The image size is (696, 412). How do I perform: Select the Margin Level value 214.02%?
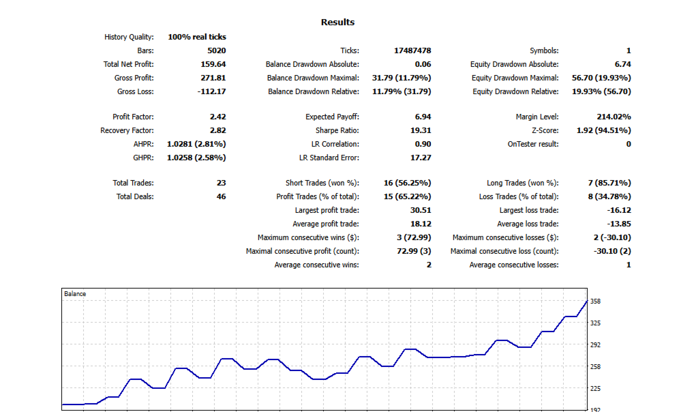(x=614, y=117)
